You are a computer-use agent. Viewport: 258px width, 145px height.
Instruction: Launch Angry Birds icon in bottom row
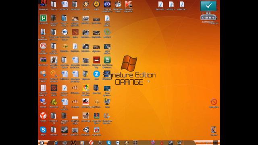pyautogui.click(x=96, y=130)
